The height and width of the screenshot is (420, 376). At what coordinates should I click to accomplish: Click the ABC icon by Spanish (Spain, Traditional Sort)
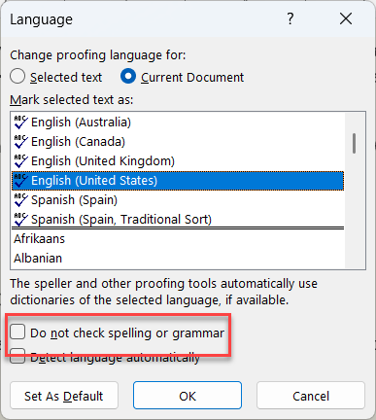(x=20, y=220)
